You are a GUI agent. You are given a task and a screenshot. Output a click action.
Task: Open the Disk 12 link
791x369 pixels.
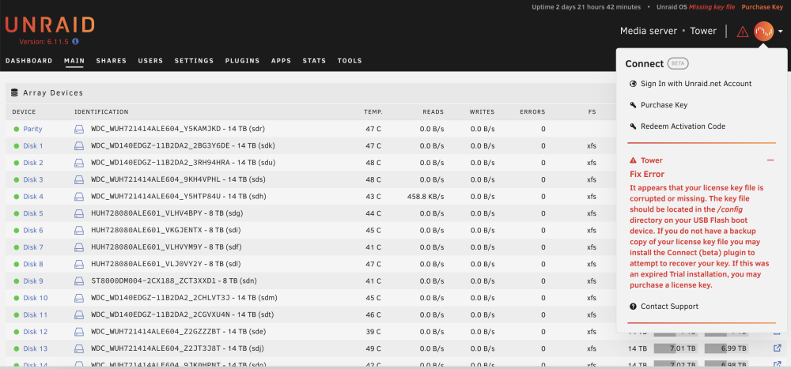click(x=36, y=332)
